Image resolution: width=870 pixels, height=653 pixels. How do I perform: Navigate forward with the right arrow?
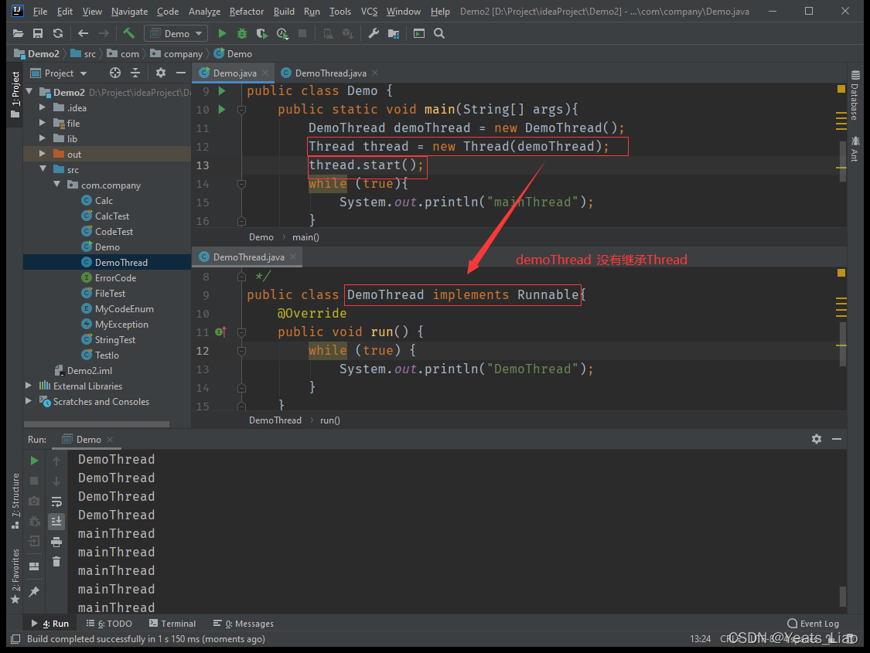pyautogui.click(x=104, y=33)
